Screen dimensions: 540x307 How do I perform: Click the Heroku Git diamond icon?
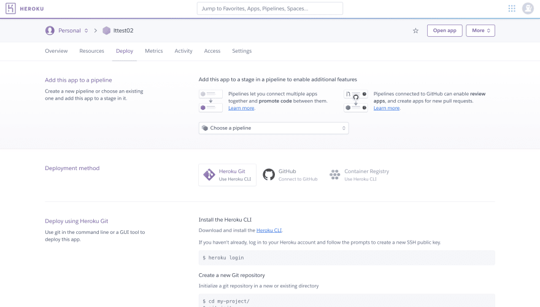[x=209, y=175]
